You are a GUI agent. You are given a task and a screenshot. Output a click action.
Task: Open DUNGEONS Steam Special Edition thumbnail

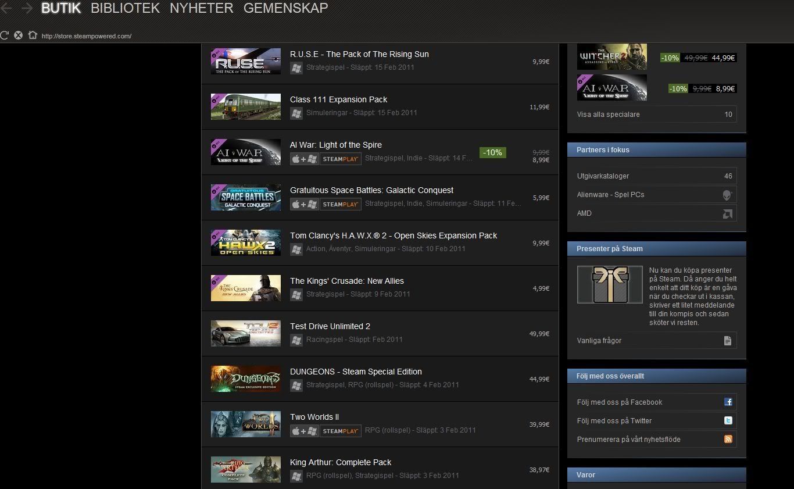click(x=246, y=379)
